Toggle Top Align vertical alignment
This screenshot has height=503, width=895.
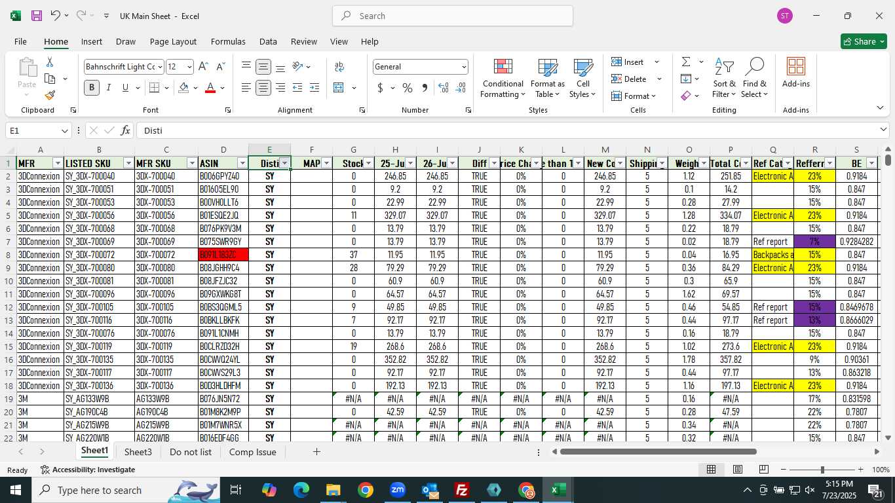point(246,67)
